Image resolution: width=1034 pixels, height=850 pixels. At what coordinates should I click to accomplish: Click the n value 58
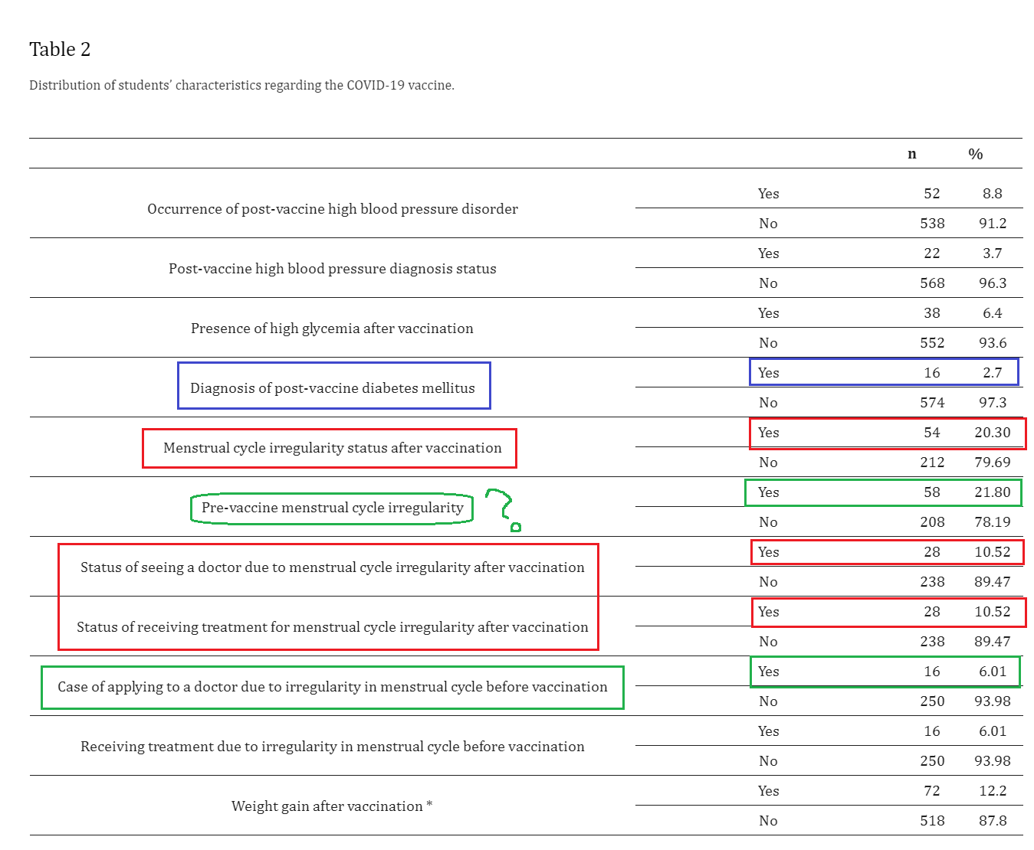pyautogui.click(x=932, y=492)
